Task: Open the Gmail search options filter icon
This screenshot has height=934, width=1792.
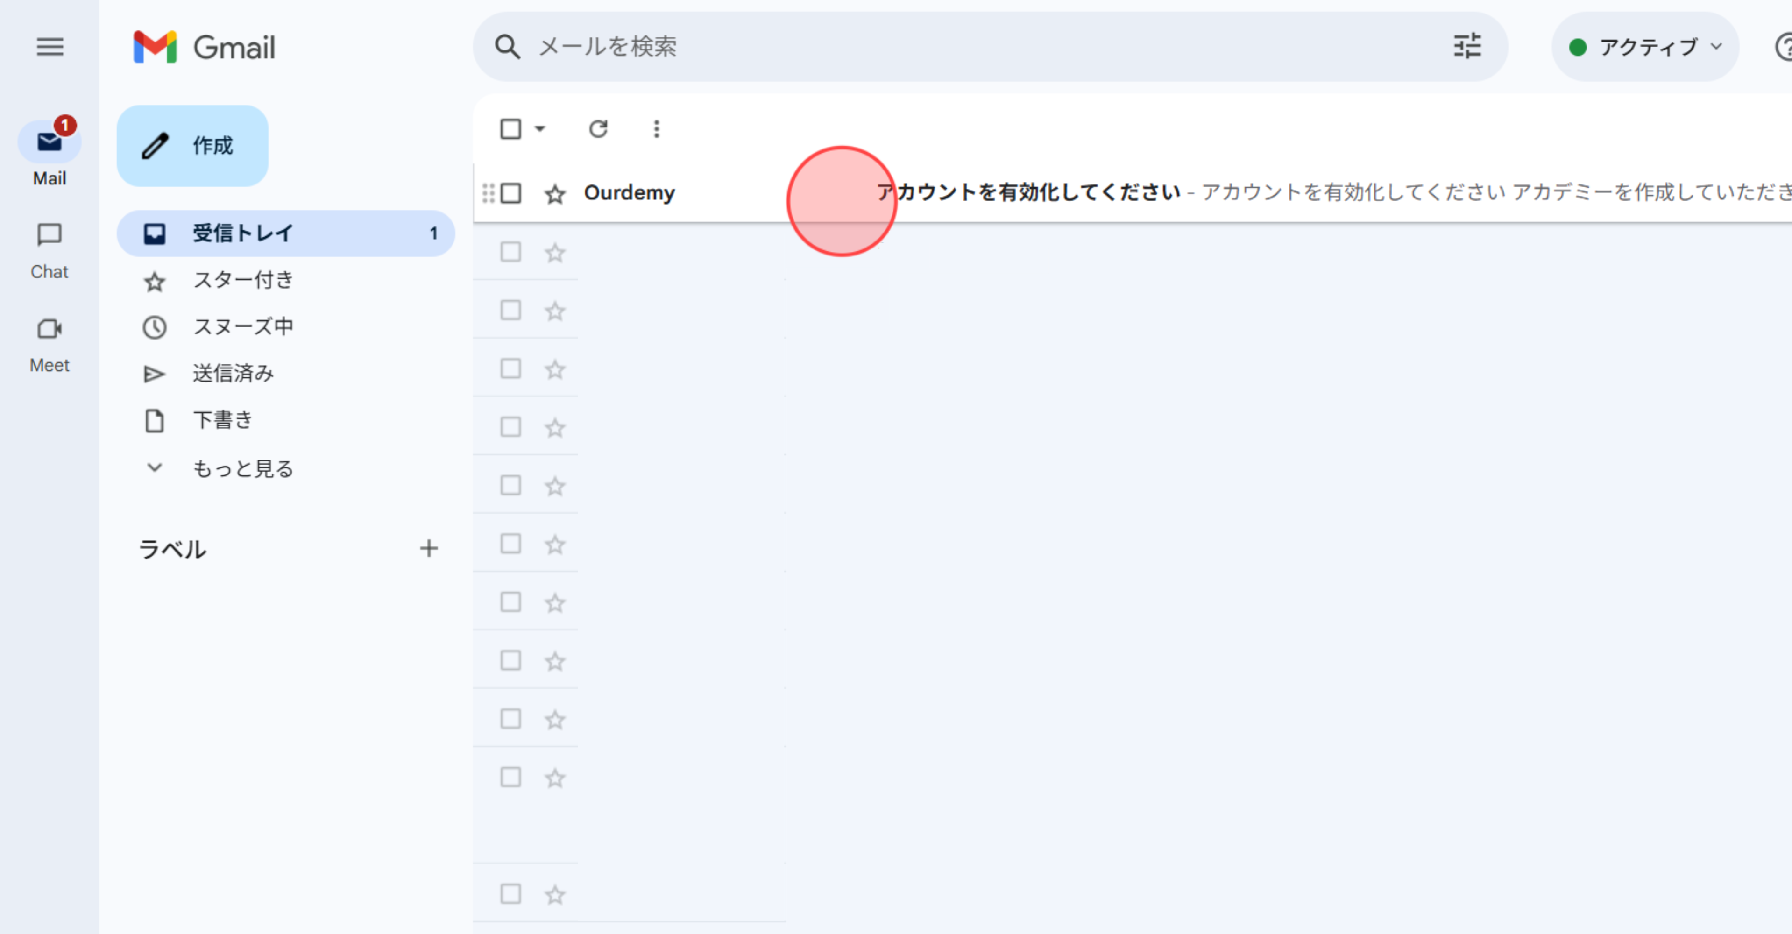Action: coord(1466,46)
